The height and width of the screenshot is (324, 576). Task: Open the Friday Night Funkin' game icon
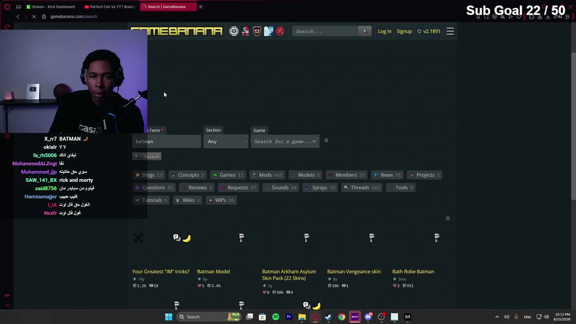click(x=246, y=31)
